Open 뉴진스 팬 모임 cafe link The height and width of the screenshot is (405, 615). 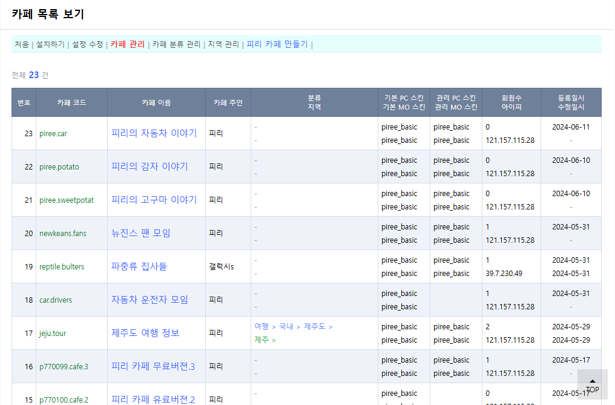click(140, 233)
